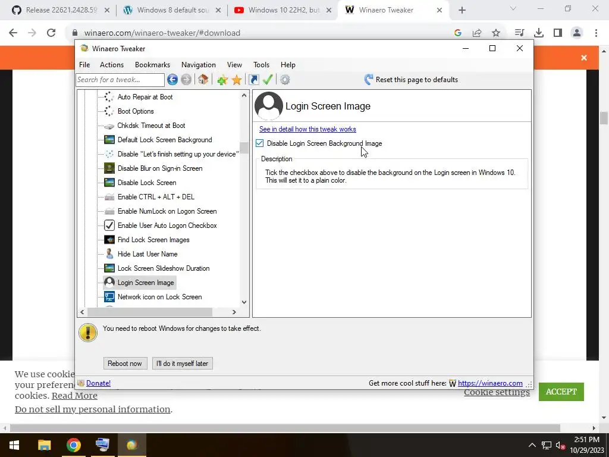The image size is (609, 457).
Task: Click the Chrome profile avatar icon
Action: coord(577,33)
